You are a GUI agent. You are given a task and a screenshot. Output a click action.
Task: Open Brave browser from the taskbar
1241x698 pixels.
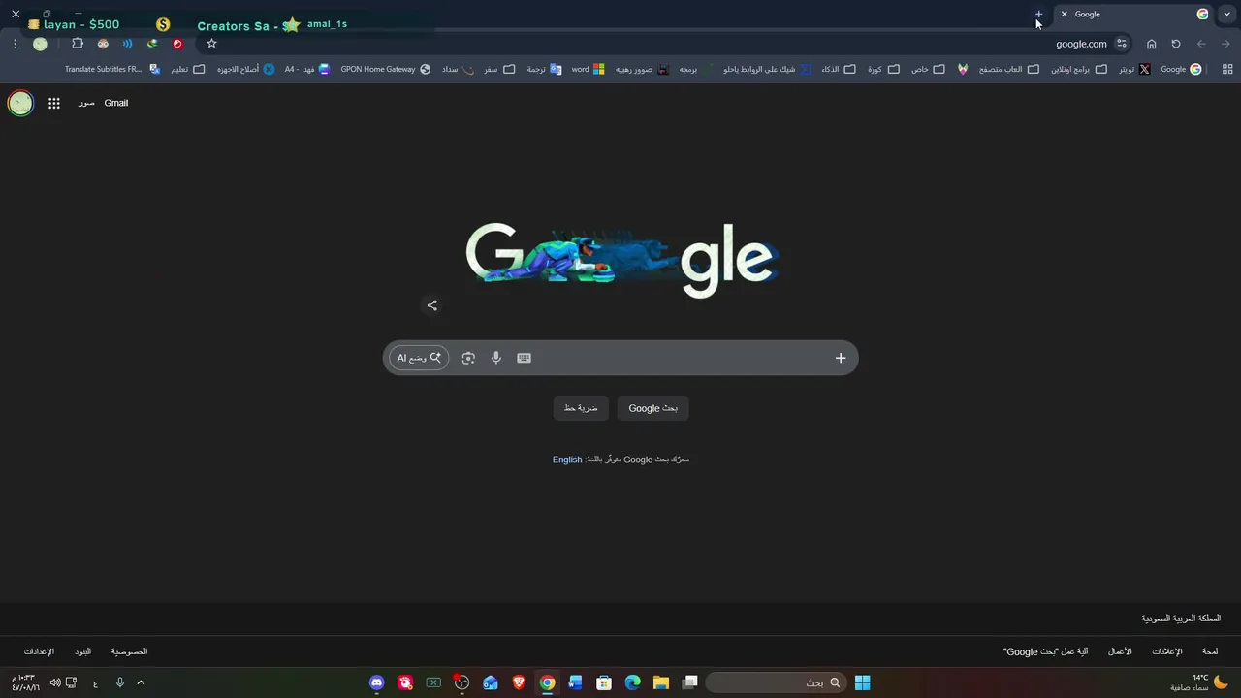click(x=519, y=682)
